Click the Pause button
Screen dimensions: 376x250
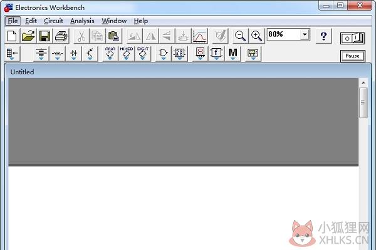click(x=352, y=56)
